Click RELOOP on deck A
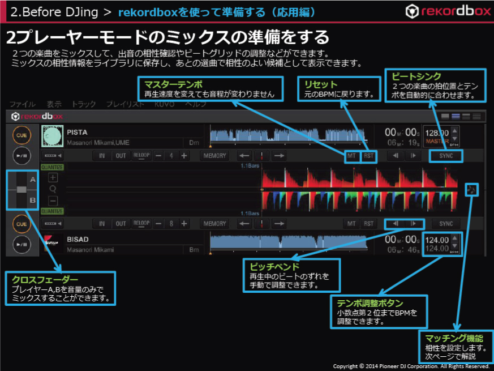The width and height of the screenshot is (494, 371). click(141, 156)
